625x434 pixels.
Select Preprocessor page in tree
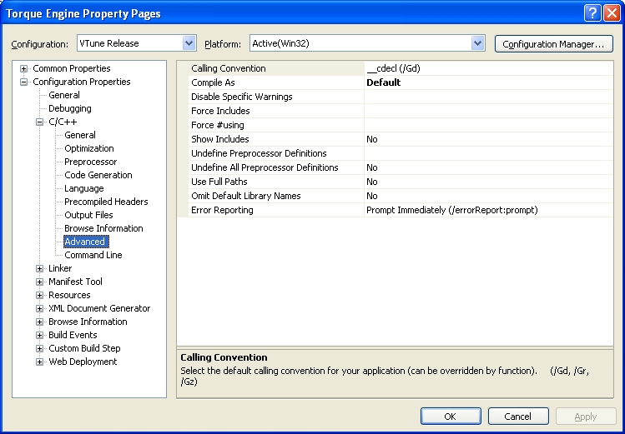tap(90, 162)
